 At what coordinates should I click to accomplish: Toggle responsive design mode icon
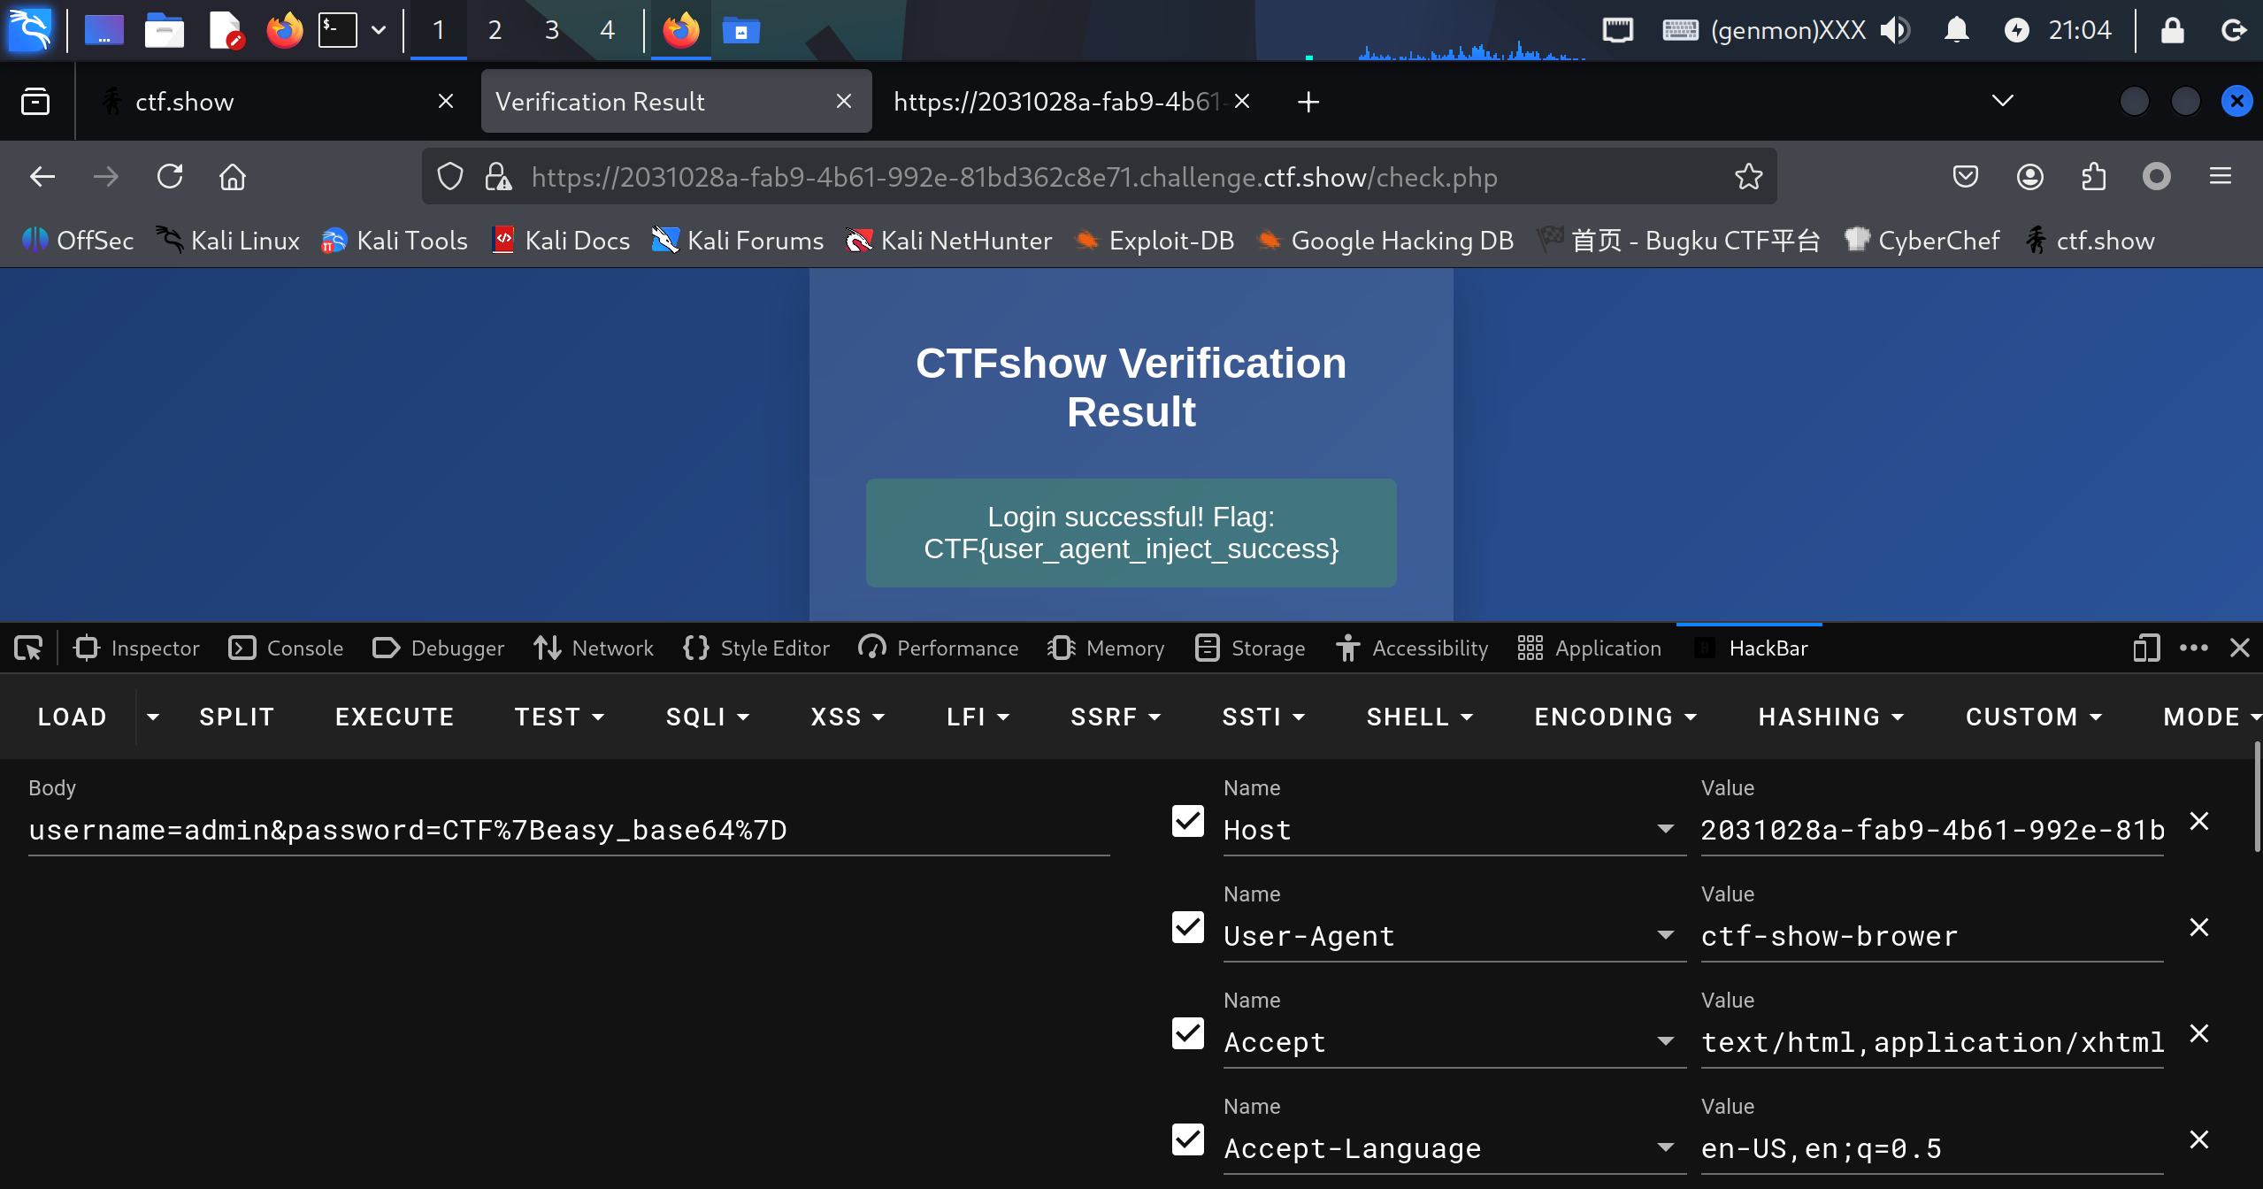[2145, 648]
